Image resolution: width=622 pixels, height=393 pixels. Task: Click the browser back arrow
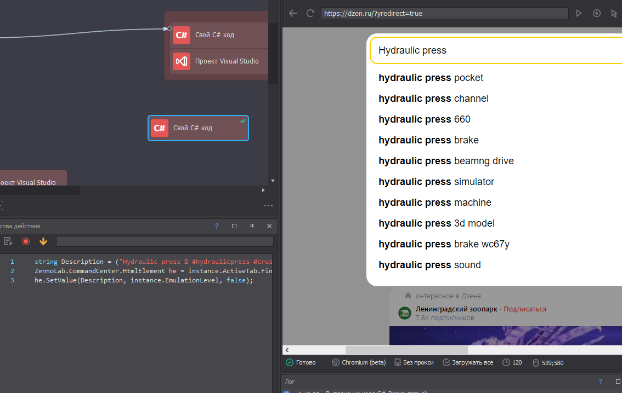[x=293, y=13]
